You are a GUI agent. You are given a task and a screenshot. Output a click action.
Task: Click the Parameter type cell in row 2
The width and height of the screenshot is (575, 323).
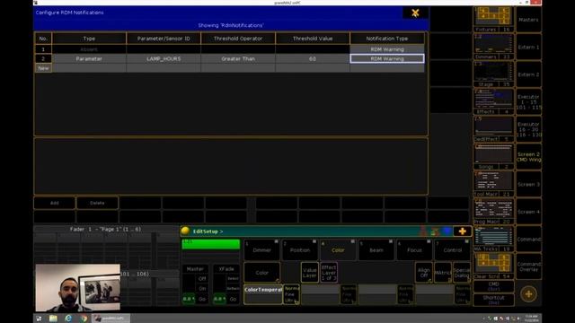pos(89,58)
